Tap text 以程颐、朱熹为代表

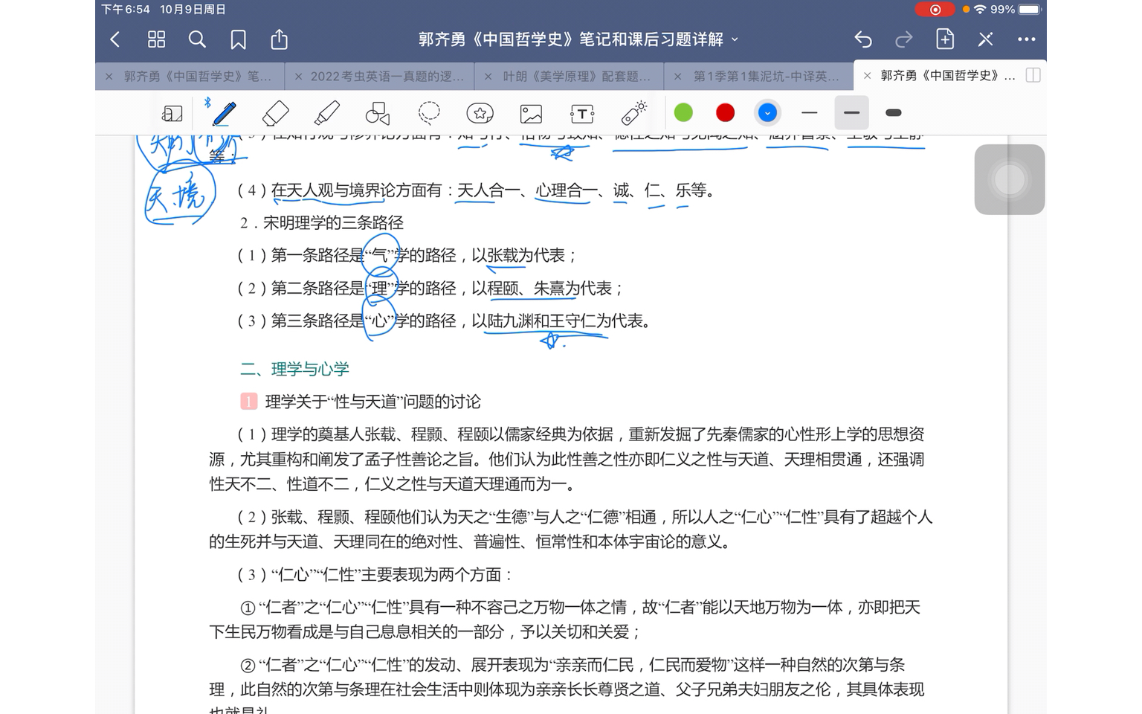tap(541, 289)
